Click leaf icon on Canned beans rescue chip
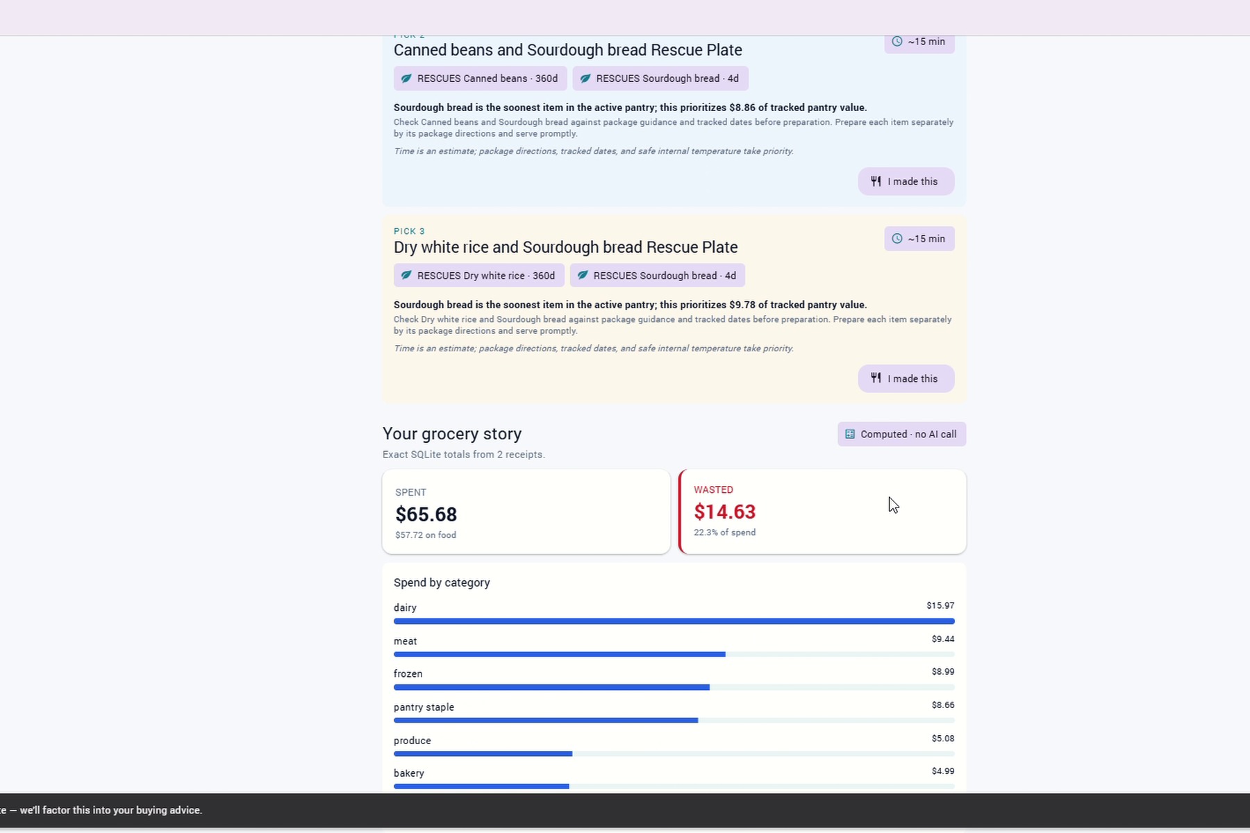The width and height of the screenshot is (1250, 833). (x=406, y=78)
